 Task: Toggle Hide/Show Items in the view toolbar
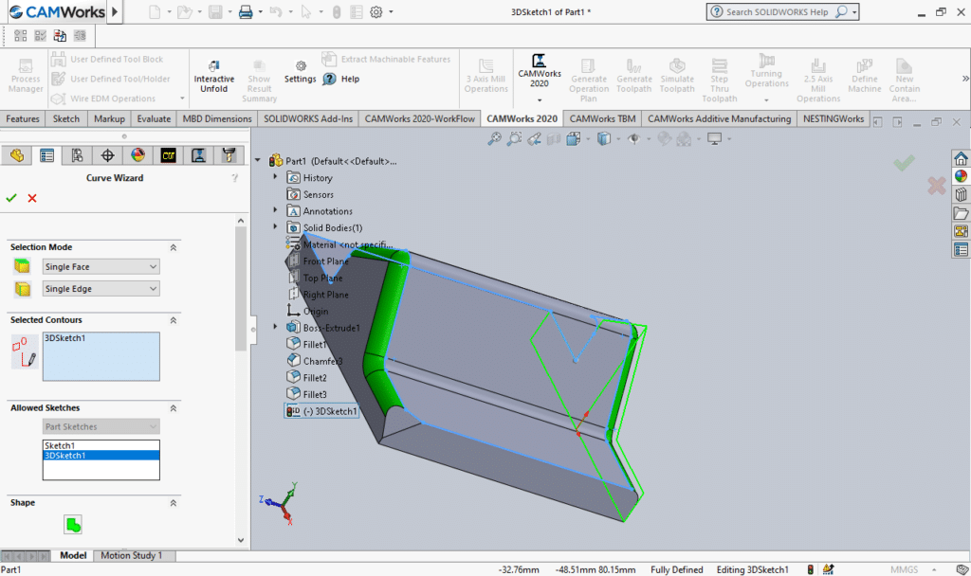click(x=633, y=137)
